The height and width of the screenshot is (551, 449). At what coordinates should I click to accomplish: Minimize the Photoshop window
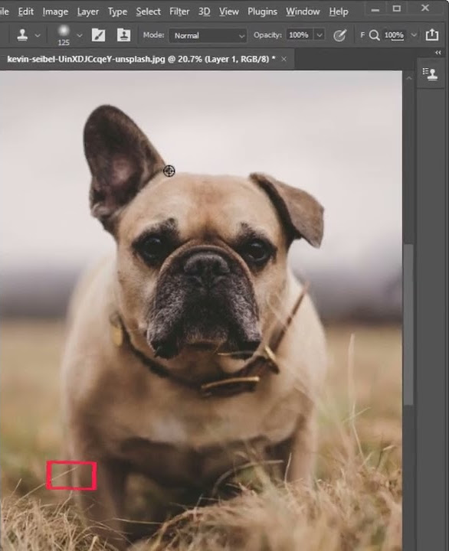coord(375,9)
